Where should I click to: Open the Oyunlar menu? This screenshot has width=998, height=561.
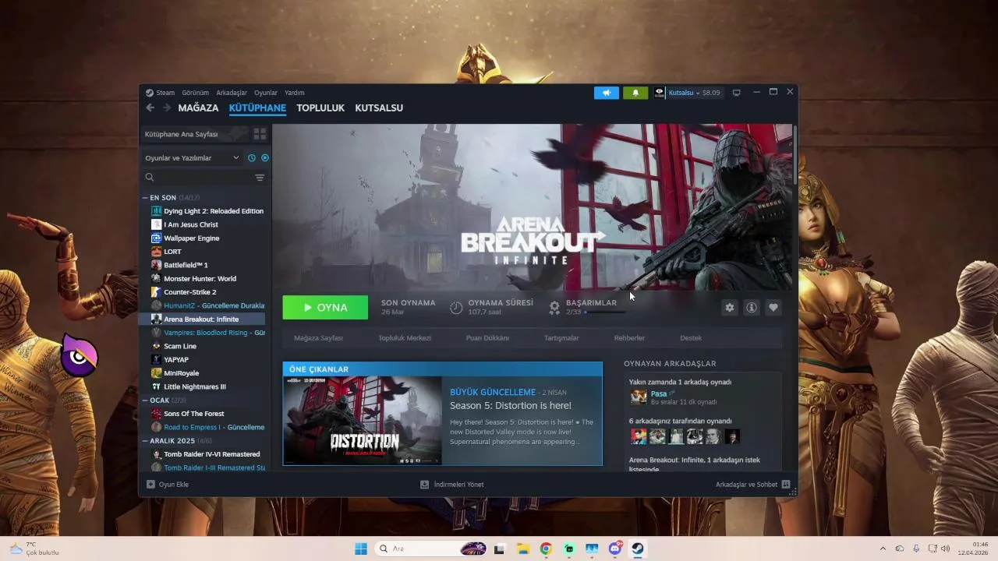click(266, 93)
